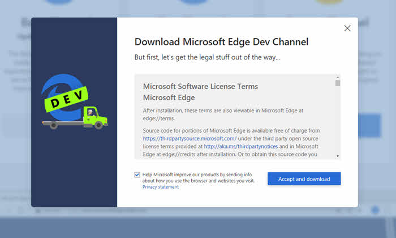396x238 pixels.
Task: Click the 'let's get the legal stuff' subtitle
Action: tap(207, 57)
